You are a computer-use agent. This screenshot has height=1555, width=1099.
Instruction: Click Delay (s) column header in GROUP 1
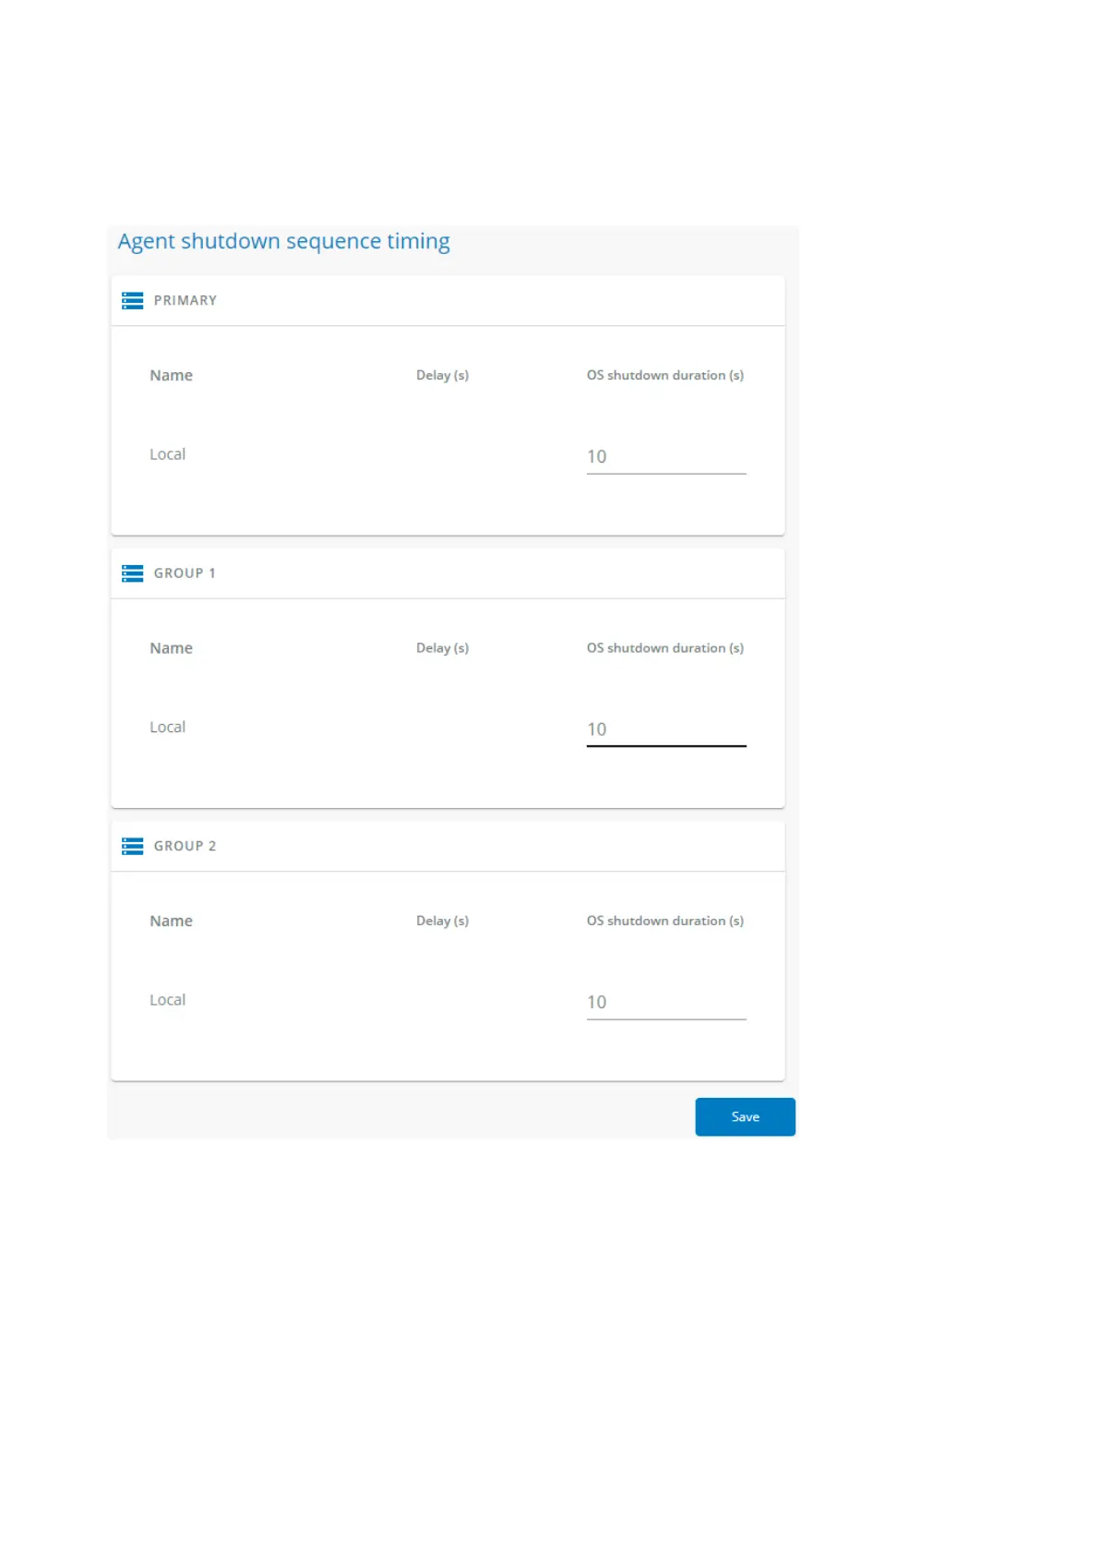(x=442, y=648)
